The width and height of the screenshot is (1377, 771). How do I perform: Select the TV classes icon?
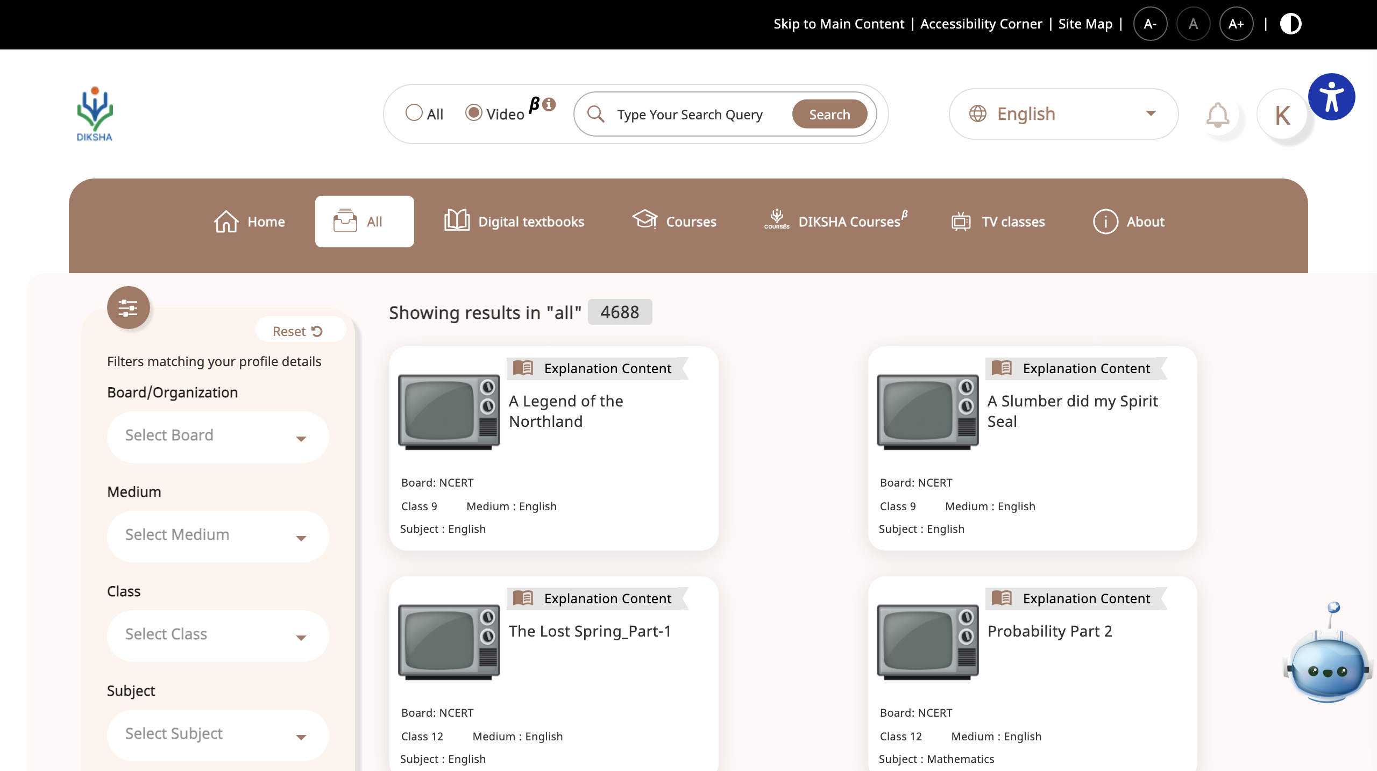(961, 221)
